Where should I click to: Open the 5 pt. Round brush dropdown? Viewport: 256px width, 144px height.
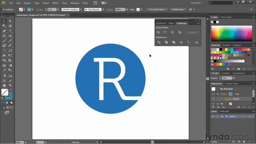click(103, 10)
